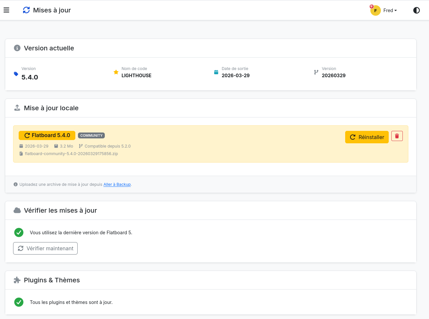
Task: Open the hamburger sidebar menu
Action: click(7, 10)
